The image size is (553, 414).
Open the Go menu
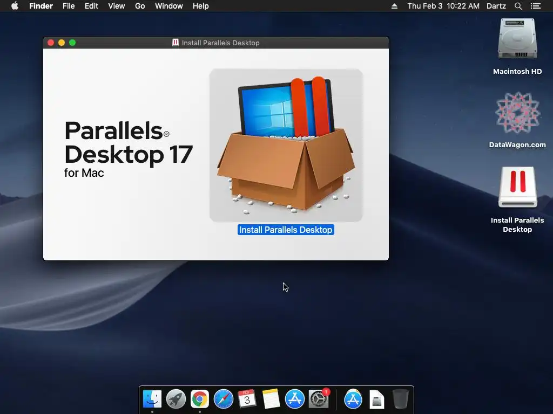click(x=140, y=6)
